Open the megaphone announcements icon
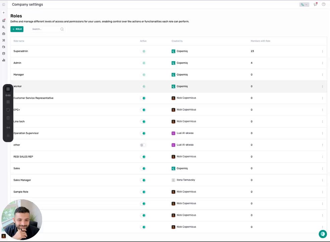The width and height of the screenshot is (330, 242). coord(315,4)
